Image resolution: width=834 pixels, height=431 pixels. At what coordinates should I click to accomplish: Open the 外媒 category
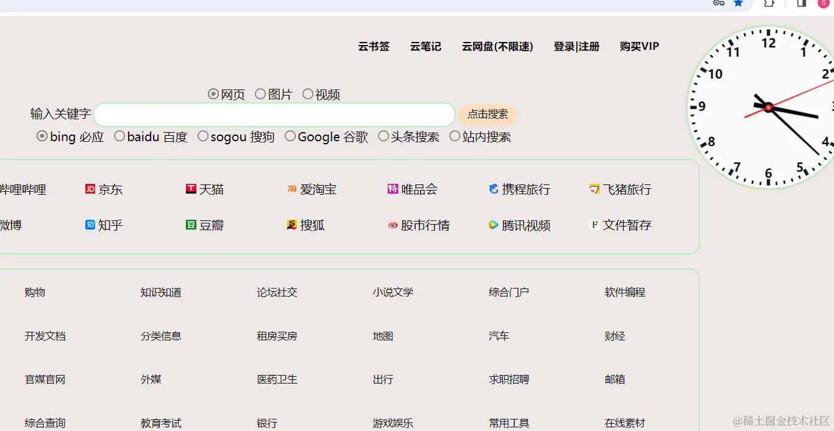point(151,379)
